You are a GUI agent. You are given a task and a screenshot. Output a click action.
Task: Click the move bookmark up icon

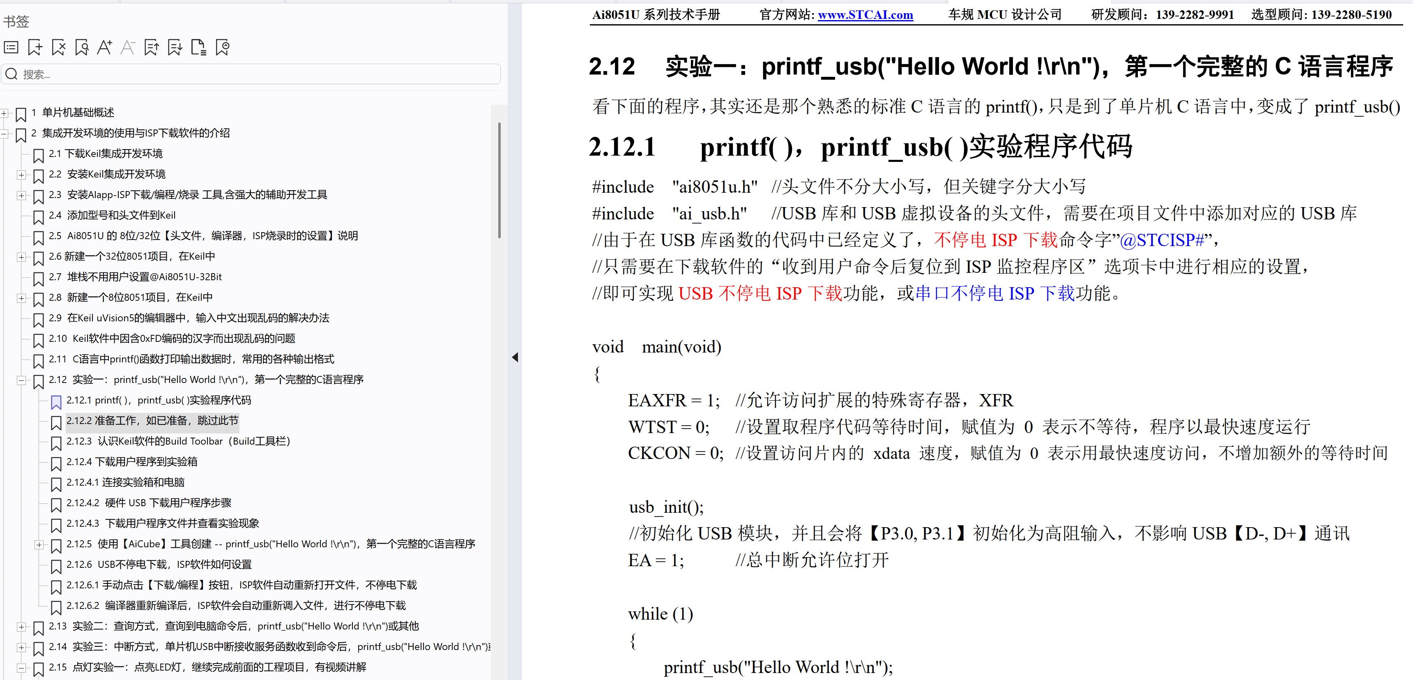(x=152, y=47)
